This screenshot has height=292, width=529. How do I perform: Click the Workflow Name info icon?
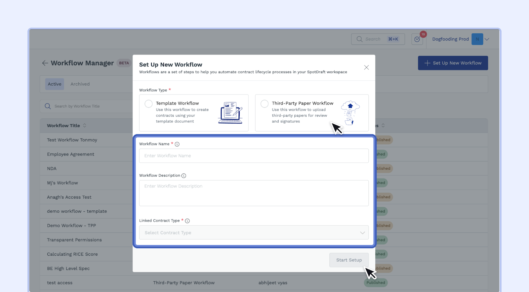[177, 144]
